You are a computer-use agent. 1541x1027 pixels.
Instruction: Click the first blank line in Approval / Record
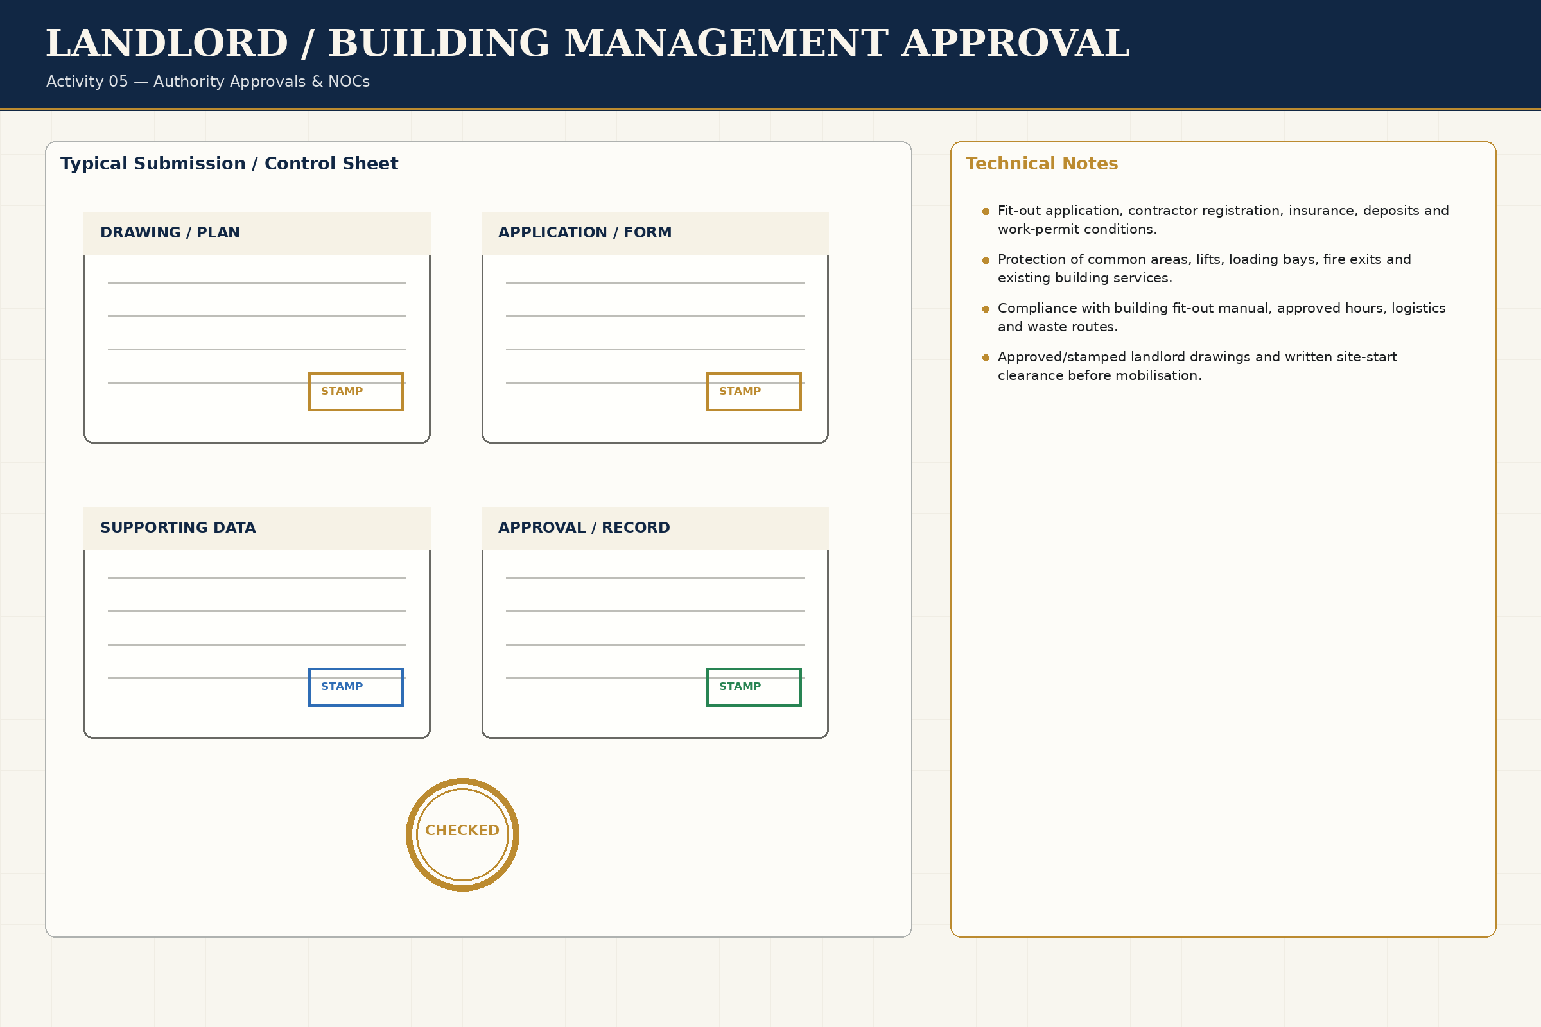[655, 578]
